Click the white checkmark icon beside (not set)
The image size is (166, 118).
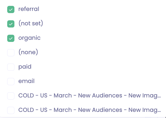click(11, 24)
